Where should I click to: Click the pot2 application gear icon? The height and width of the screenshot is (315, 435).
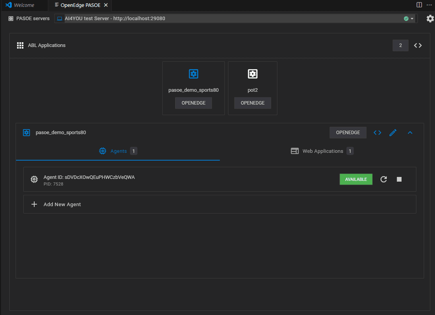tap(253, 74)
